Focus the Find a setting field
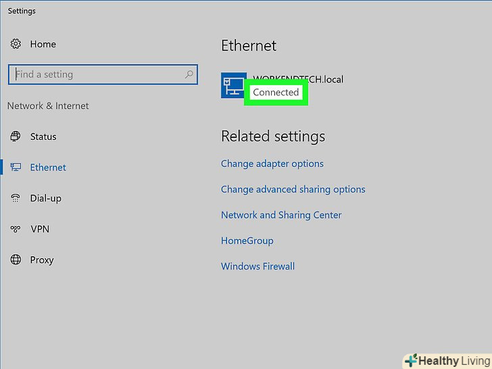 pyautogui.click(x=103, y=74)
